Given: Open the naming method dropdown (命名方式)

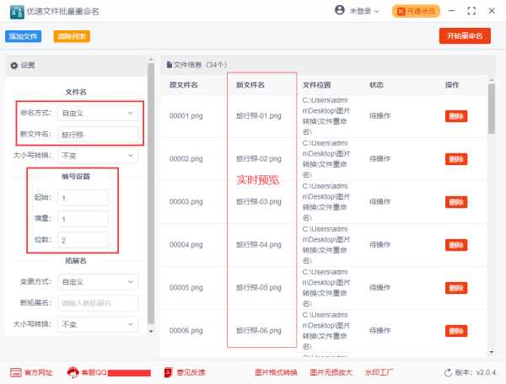Looking at the screenshot, I should 98,112.
